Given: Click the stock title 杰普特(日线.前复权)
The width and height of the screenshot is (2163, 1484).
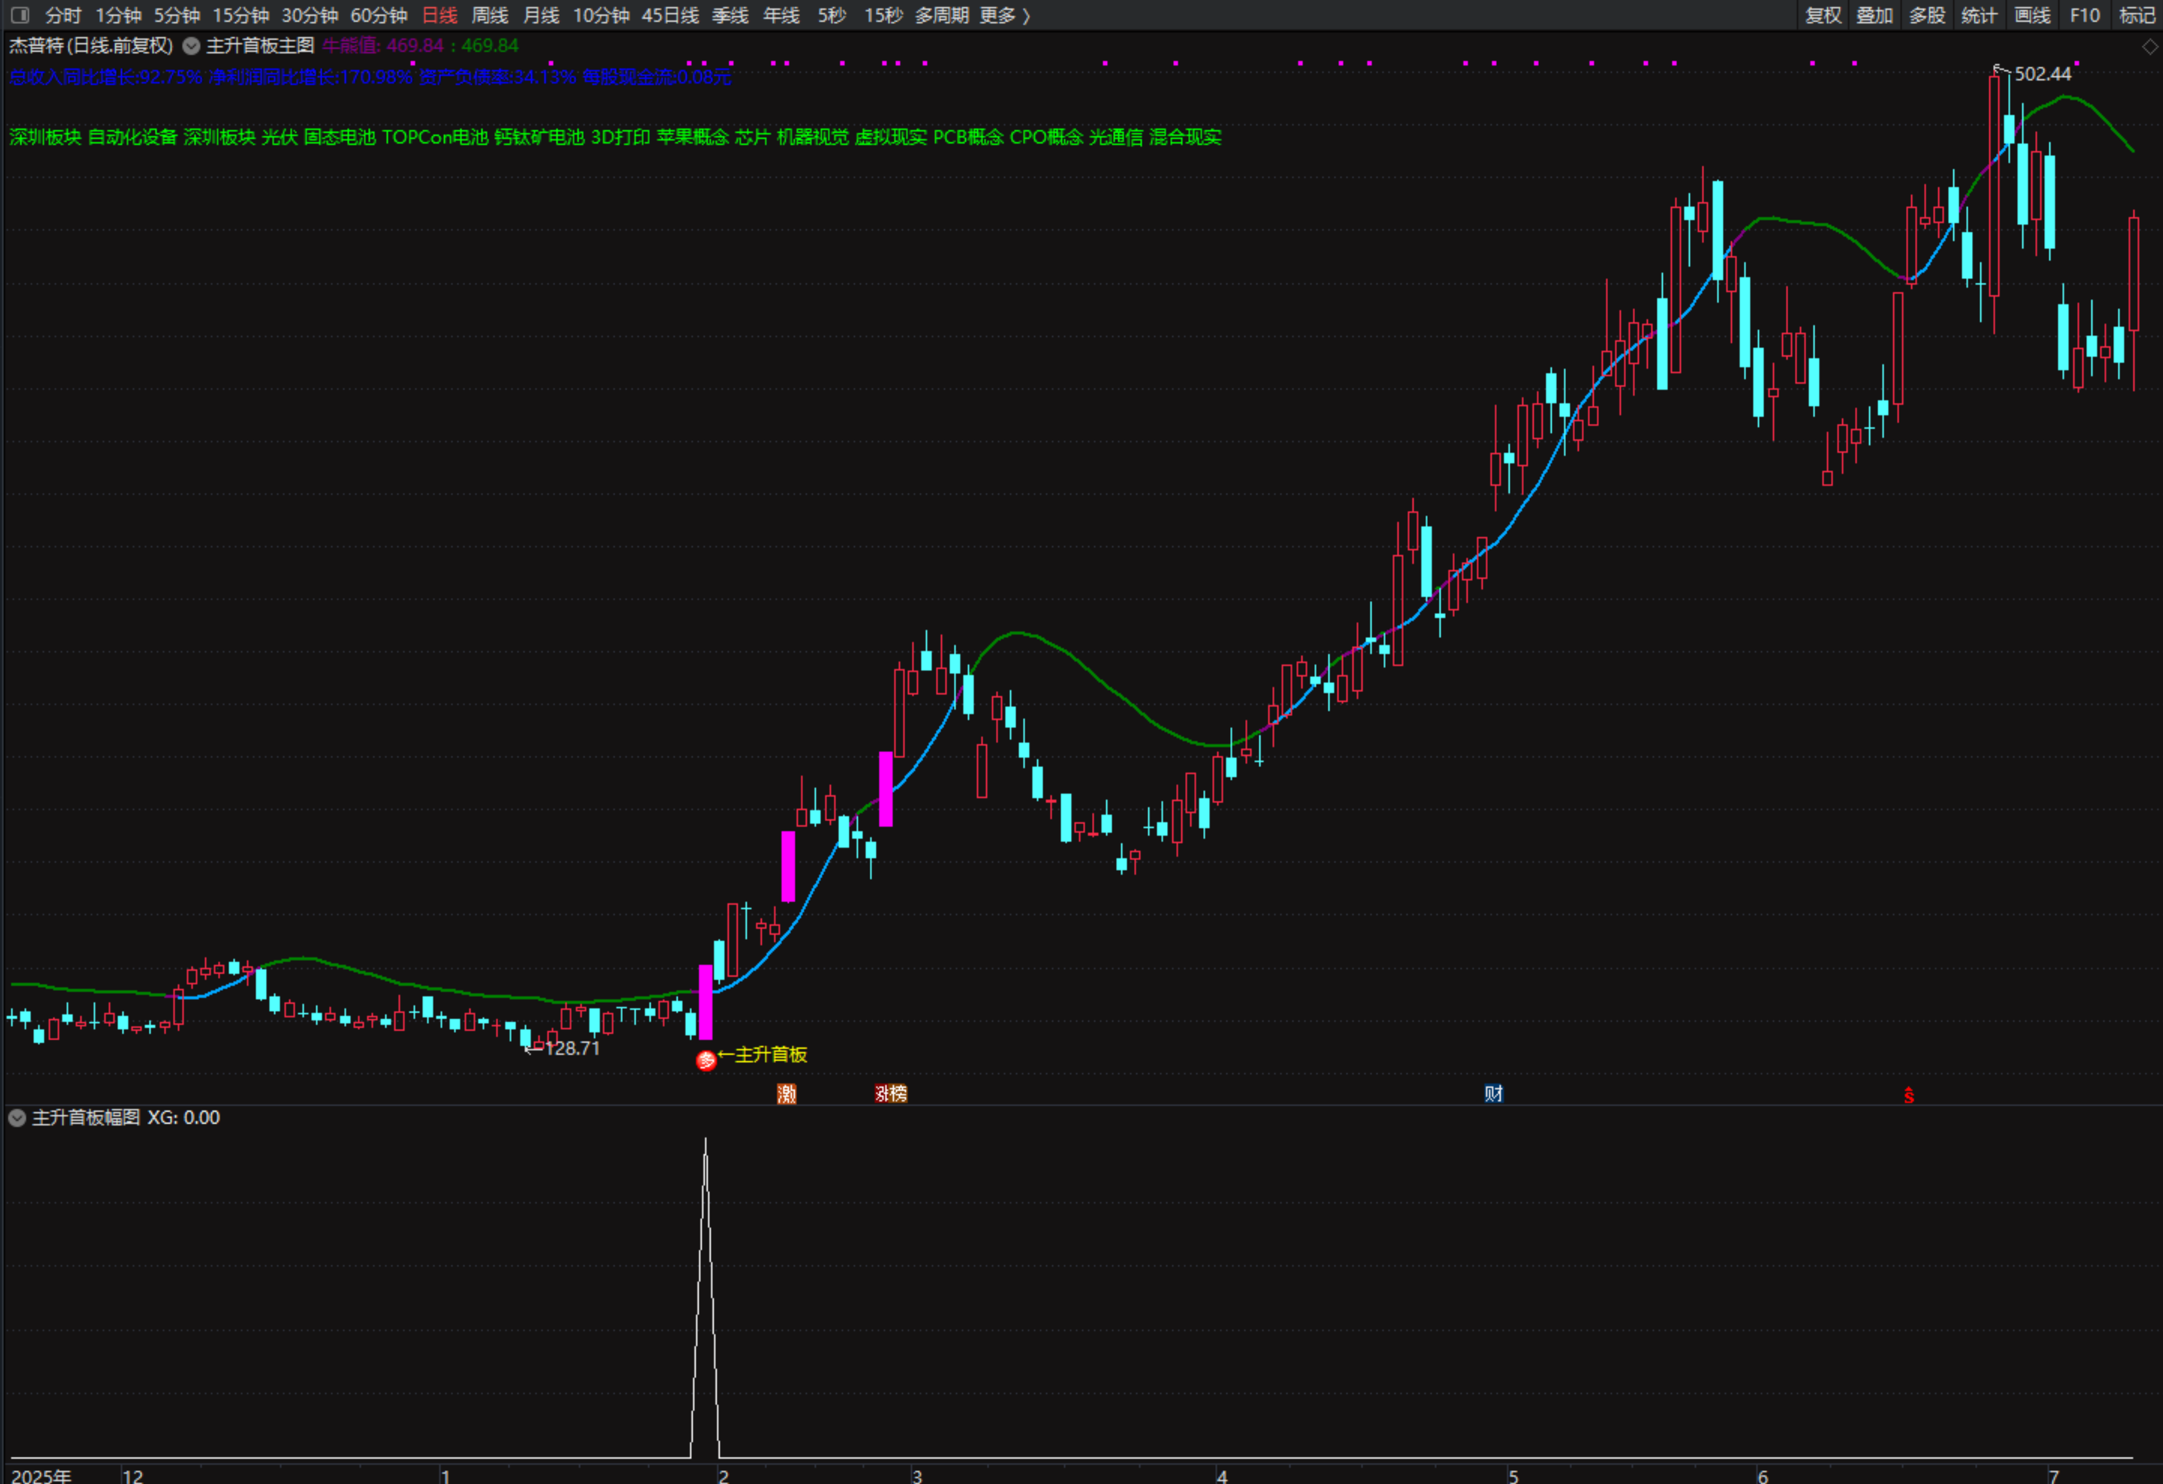Looking at the screenshot, I should pyautogui.click(x=91, y=46).
